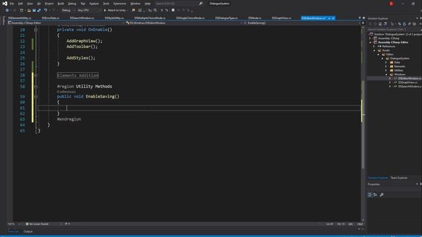The height and width of the screenshot is (237, 422).
Task: Click the Refresh icon in Solution Explorer toolbar
Action: [404, 24]
